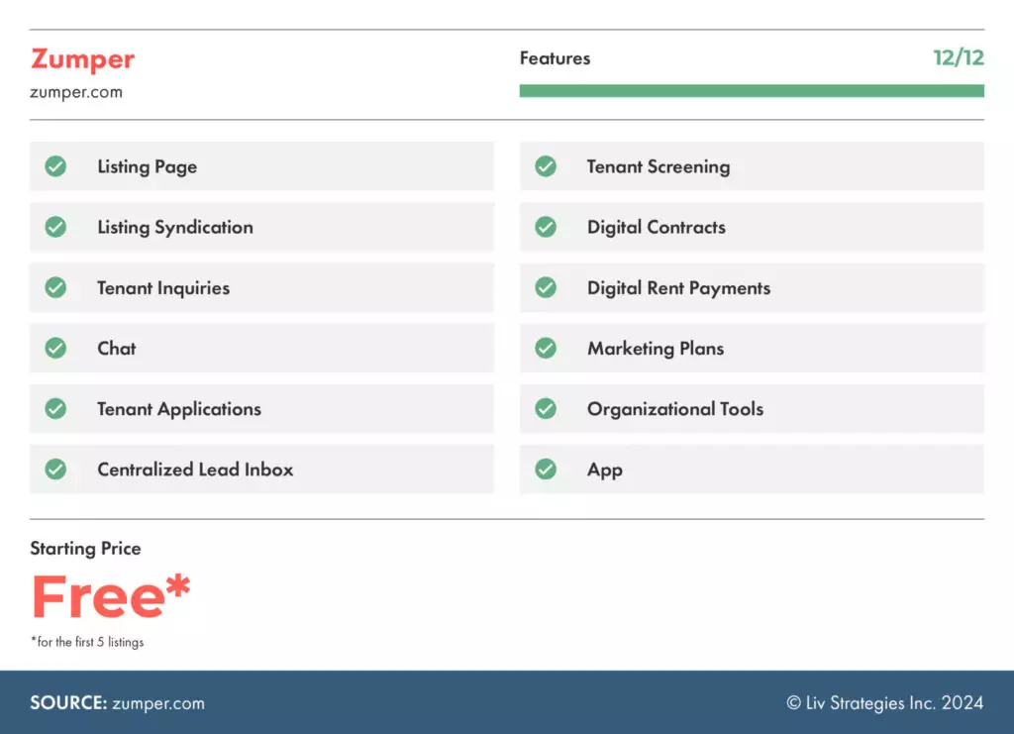Click the green check next to Listing Syndication
Image resolution: width=1014 pixels, height=734 pixels.
pos(55,227)
